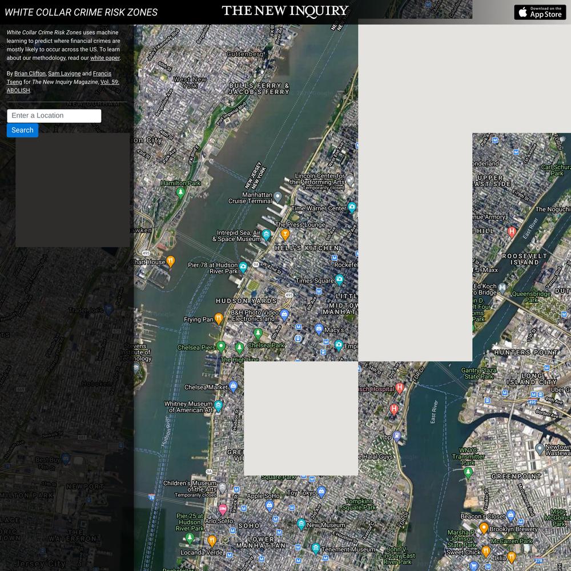The height and width of the screenshot is (571, 571).
Task: Open Brian Clifton's author link
Action: tap(30, 74)
